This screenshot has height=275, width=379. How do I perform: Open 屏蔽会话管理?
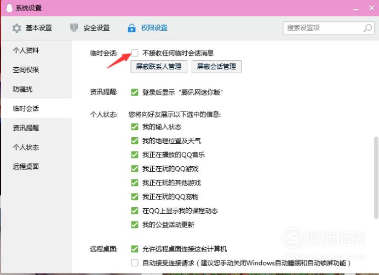[216, 67]
